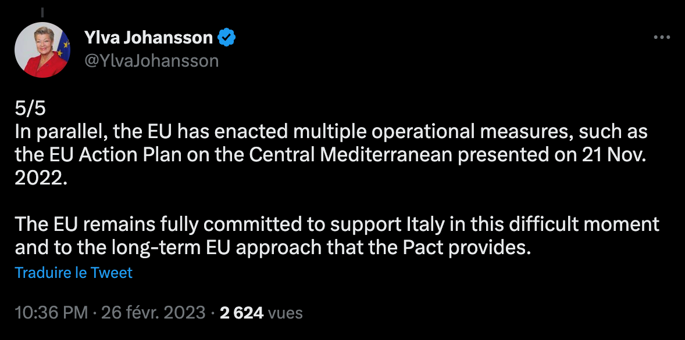Click the 26 févr. 2023 date
Image resolution: width=685 pixels, height=340 pixels.
pos(154,313)
